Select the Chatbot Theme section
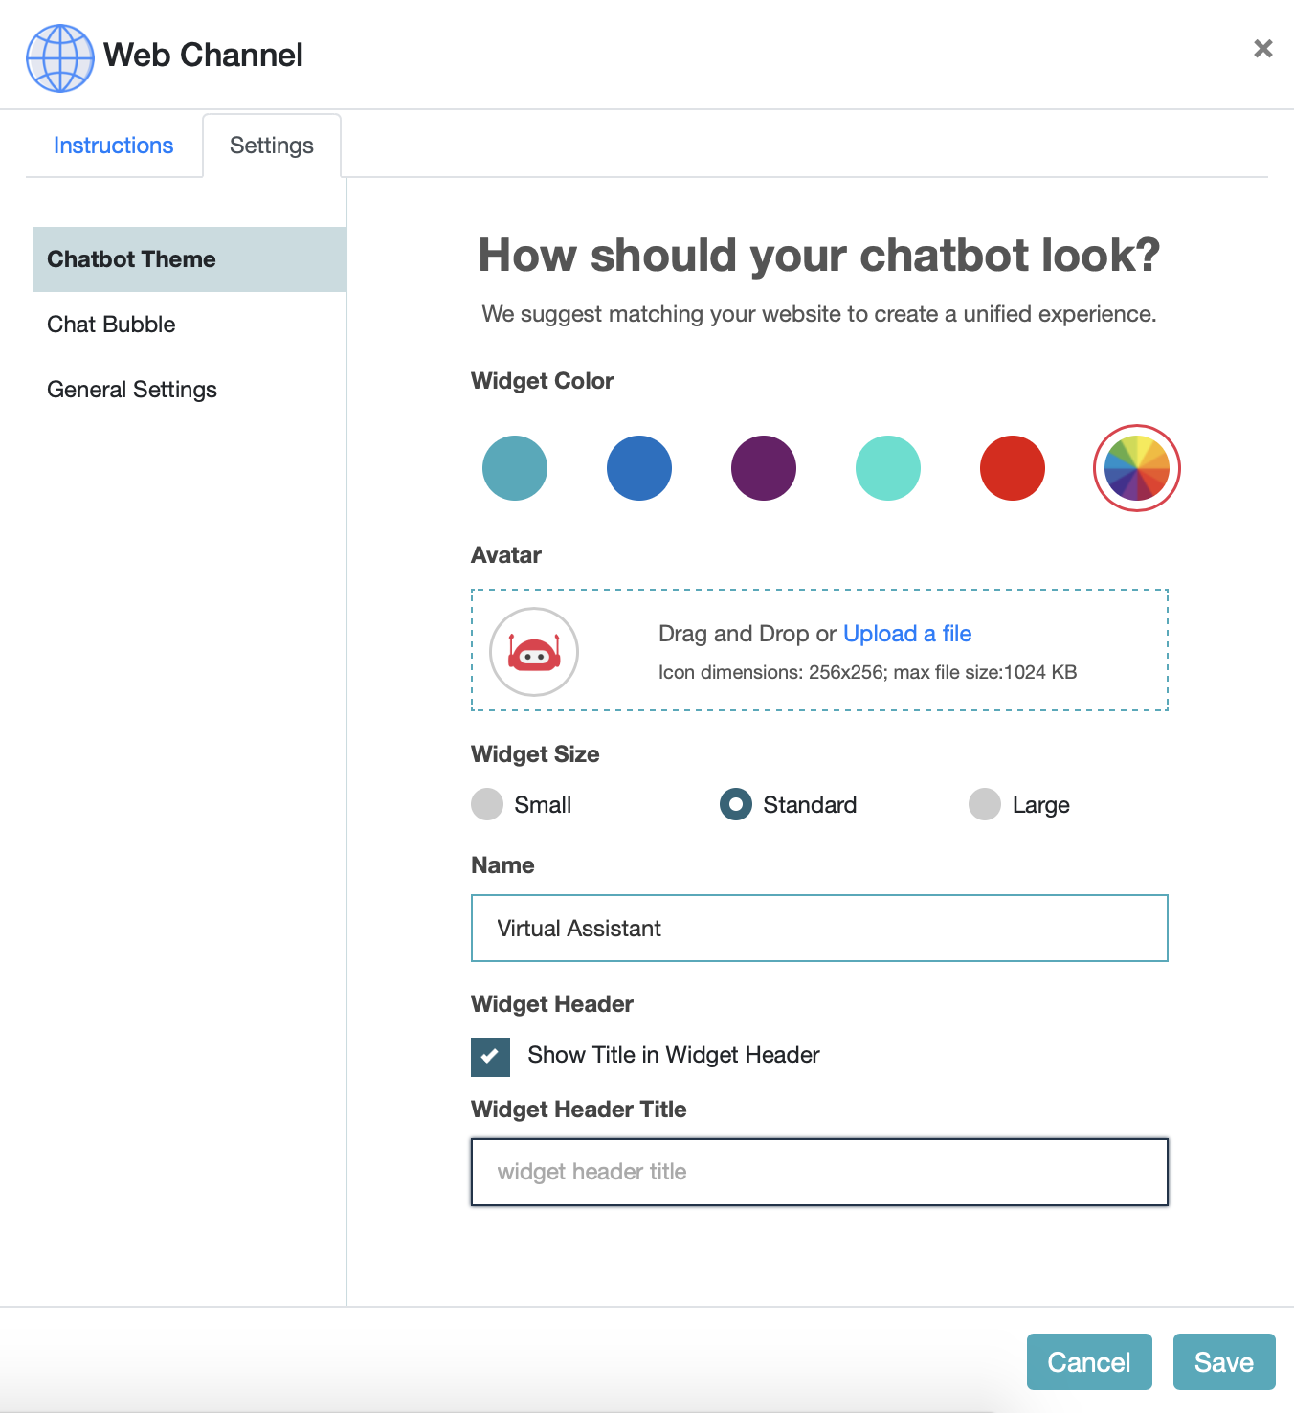 (130, 258)
